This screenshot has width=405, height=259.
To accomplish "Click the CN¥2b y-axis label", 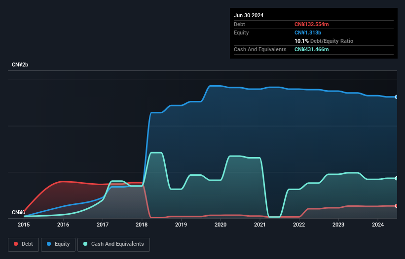I will pos(20,65).
